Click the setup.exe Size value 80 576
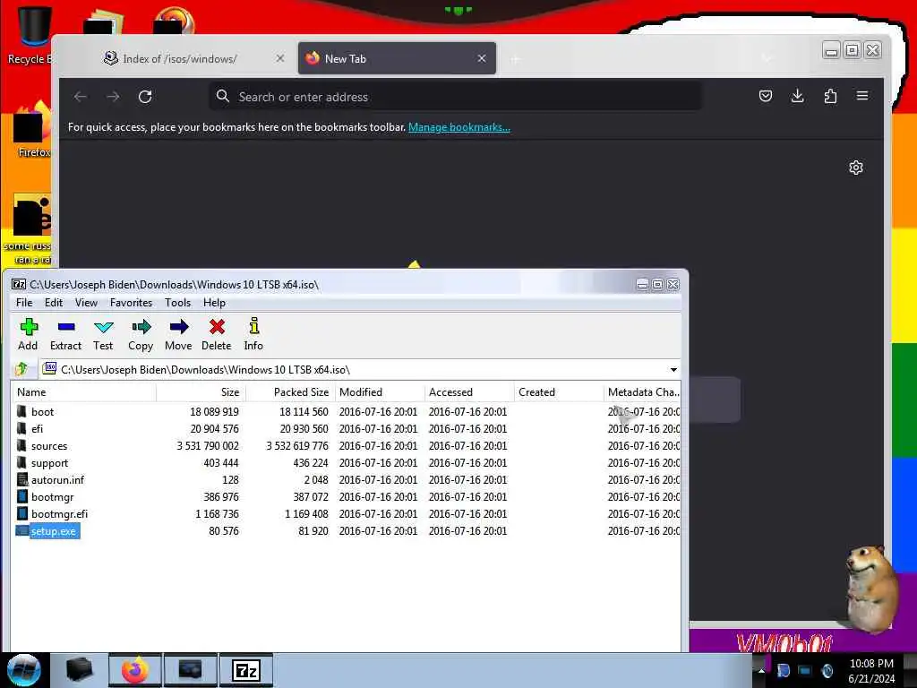917x688 pixels. click(224, 530)
